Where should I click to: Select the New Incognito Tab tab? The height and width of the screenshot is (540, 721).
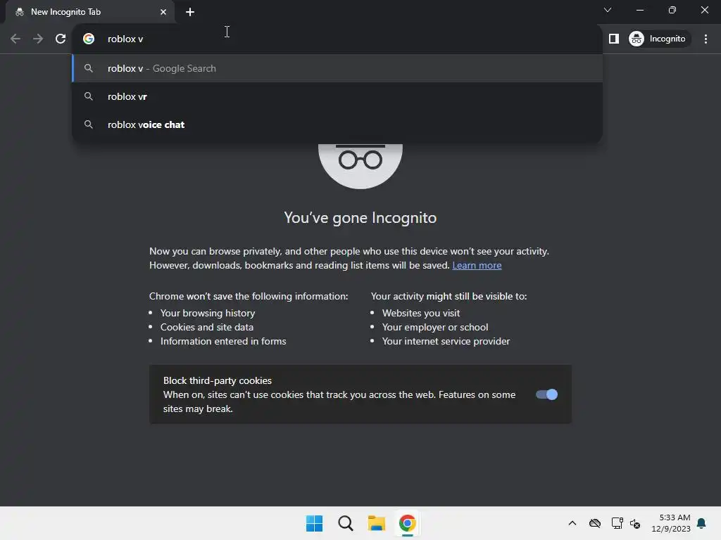click(90, 12)
